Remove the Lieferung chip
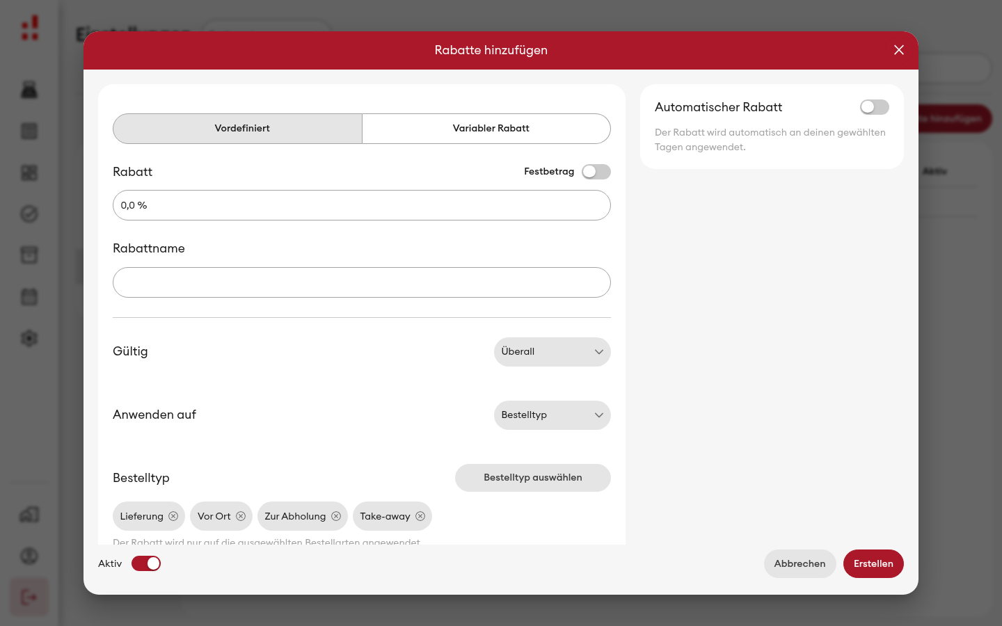This screenshot has width=1002, height=626. pyautogui.click(x=173, y=516)
